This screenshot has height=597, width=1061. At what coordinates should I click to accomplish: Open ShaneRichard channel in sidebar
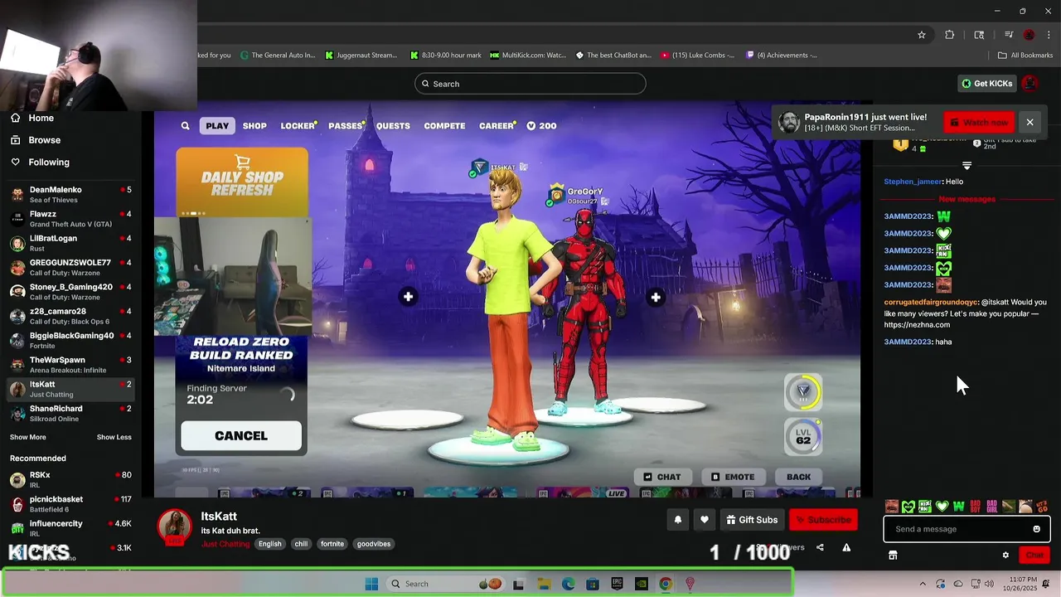70,413
